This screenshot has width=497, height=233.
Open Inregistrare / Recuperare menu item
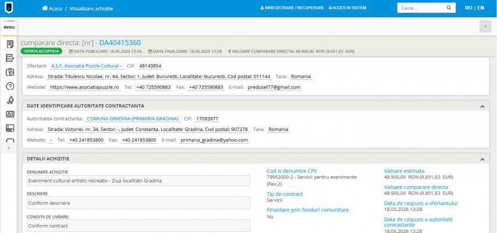click(x=292, y=8)
